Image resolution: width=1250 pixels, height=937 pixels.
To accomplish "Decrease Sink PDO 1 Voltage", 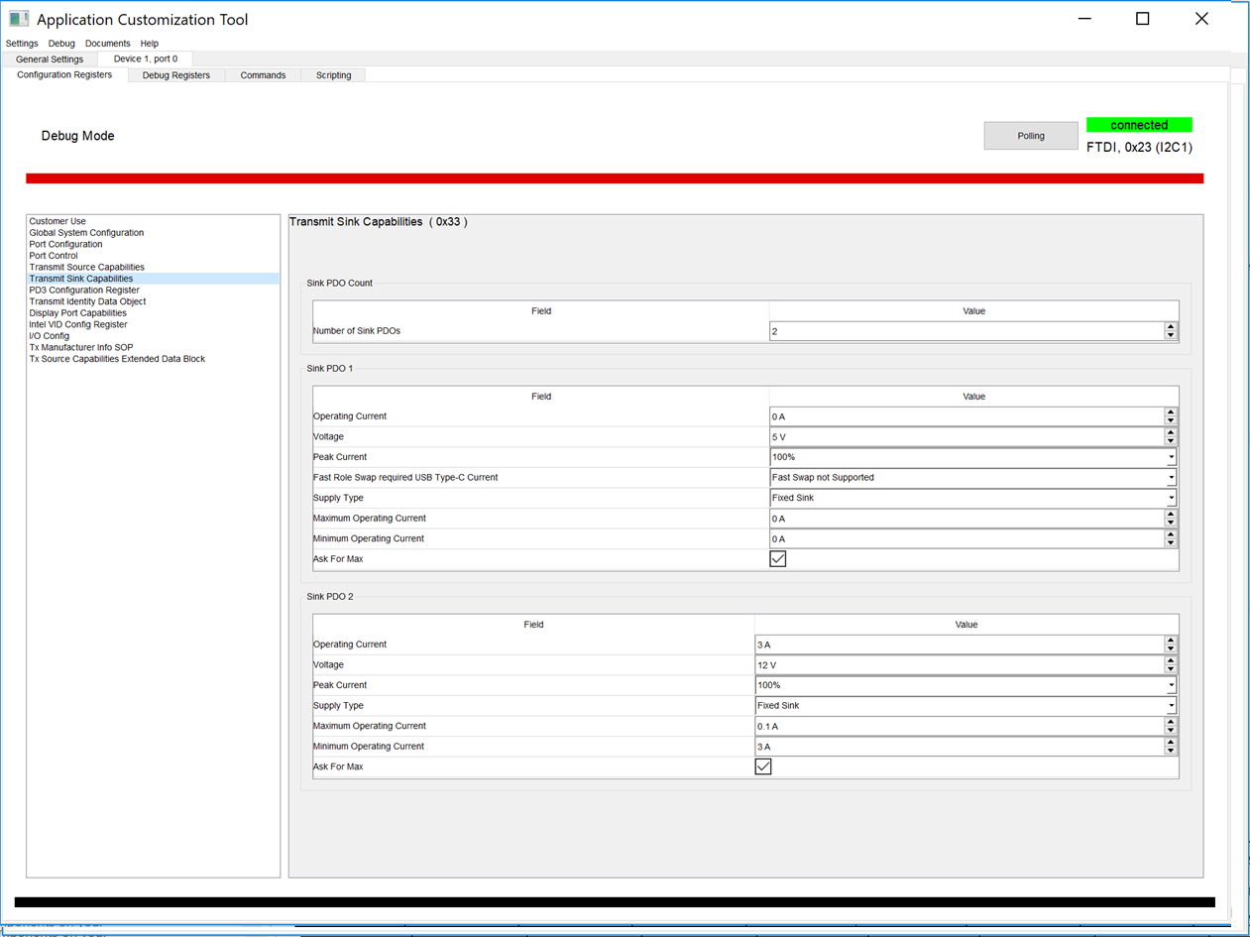I will point(1171,442).
